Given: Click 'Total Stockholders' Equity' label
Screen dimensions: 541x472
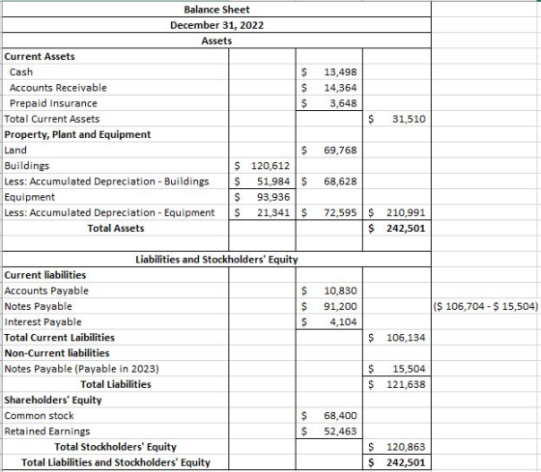Looking at the screenshot, I should click(x=116, y=447).
